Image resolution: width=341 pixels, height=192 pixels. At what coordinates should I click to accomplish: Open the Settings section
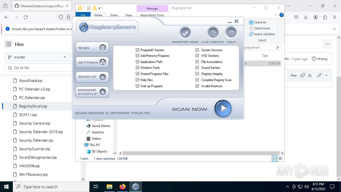92,62
